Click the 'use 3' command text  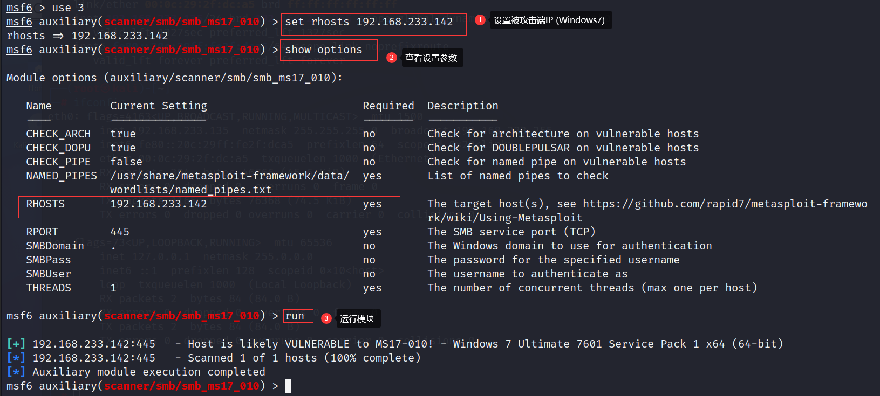coord(68,8)
